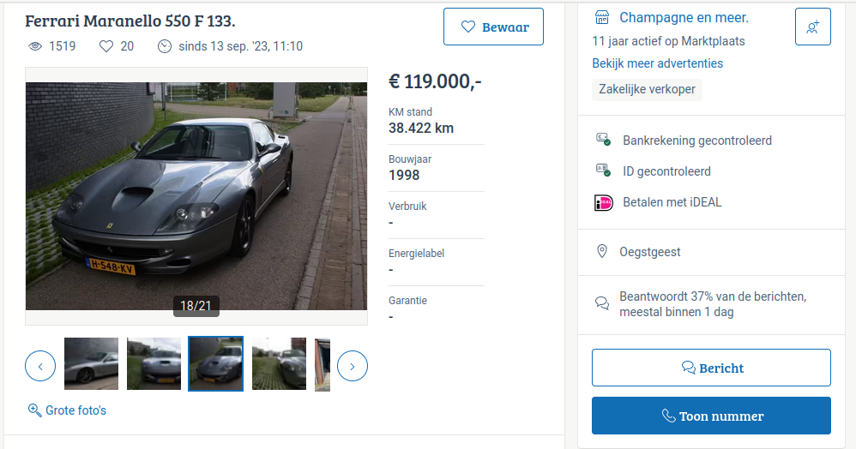Select the fourth thumbnail of car on grass
Image resolution: width=856 pixels, height=449 pixels.
[x=279, y=364]
